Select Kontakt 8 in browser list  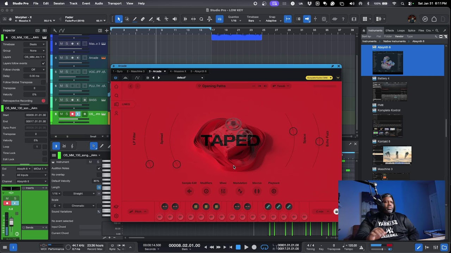point(384,142)
